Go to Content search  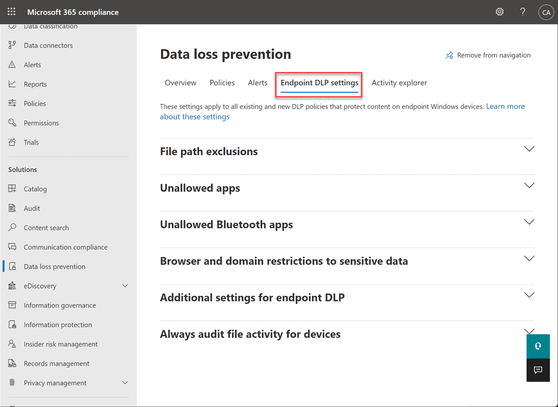tap(46, 227)
